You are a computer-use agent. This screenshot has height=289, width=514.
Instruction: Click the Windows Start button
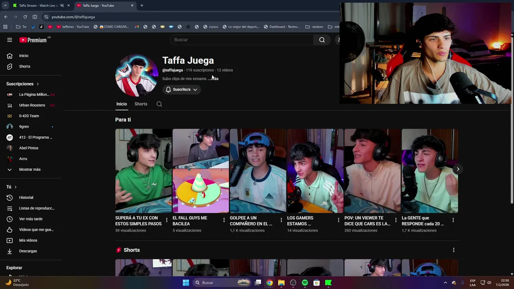point(186,283)
